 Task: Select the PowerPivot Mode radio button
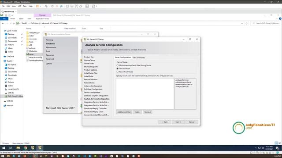coord(118,72)
